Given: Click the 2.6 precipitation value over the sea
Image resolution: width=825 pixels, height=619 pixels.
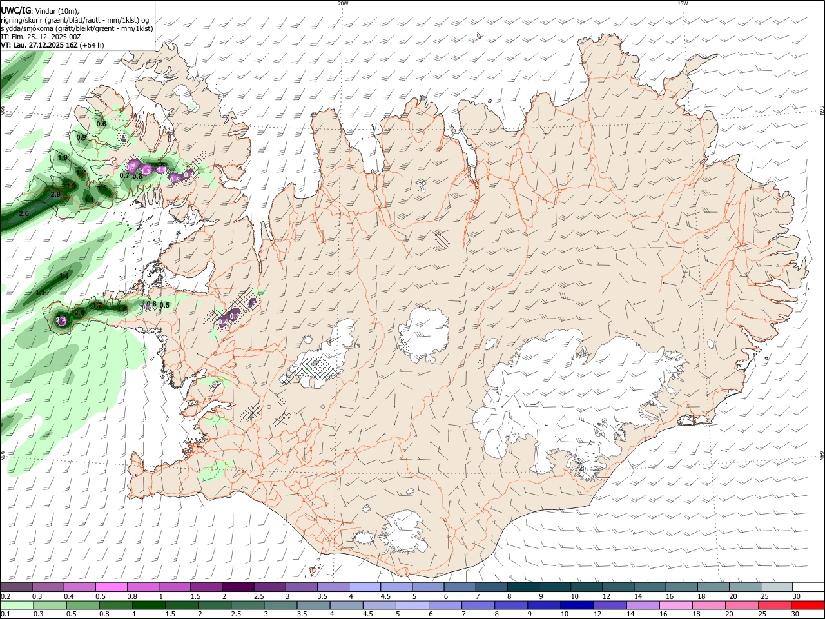Looking at the screenshot, I should point(24,213).
